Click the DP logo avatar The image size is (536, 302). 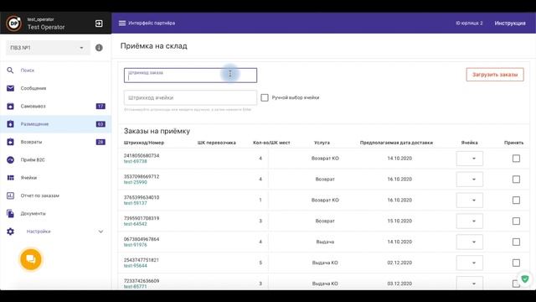[x=14, y=23]
